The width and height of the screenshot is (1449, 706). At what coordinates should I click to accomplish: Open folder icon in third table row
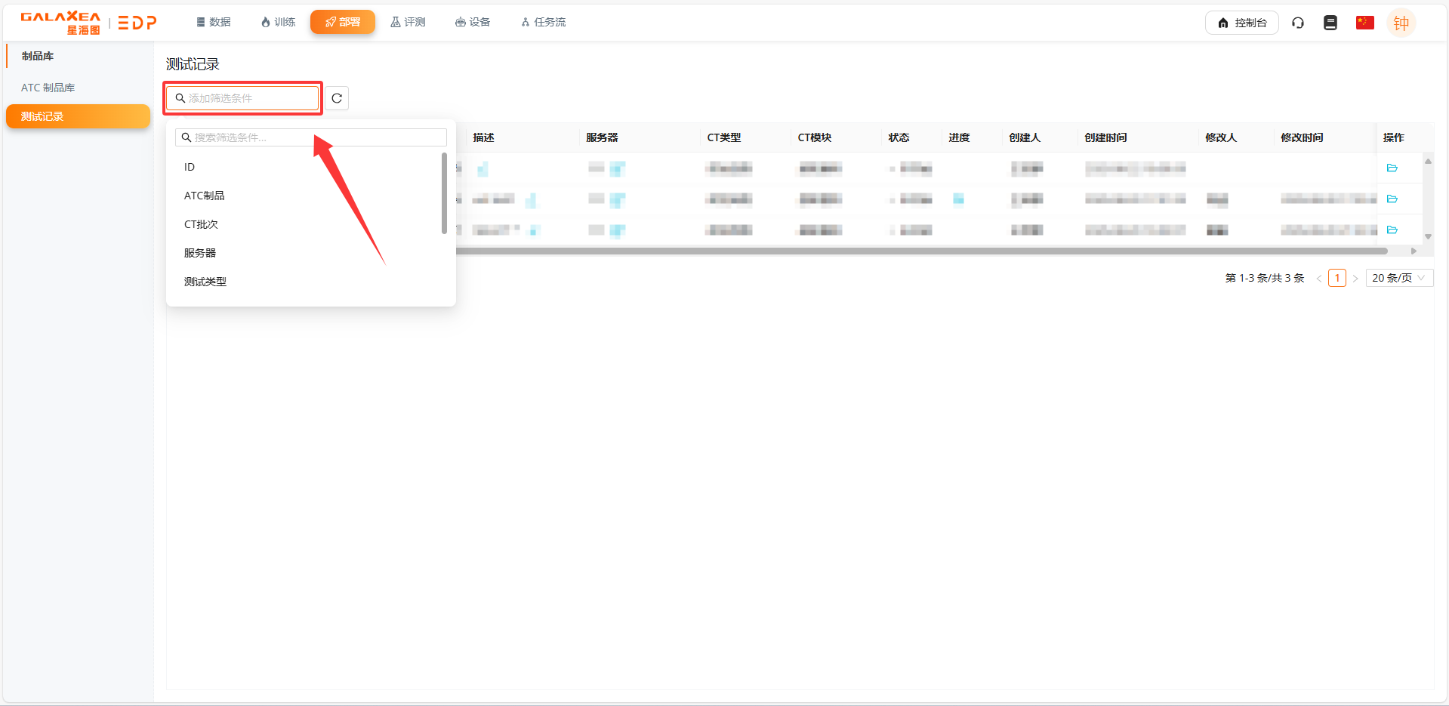coord(1392,230)
